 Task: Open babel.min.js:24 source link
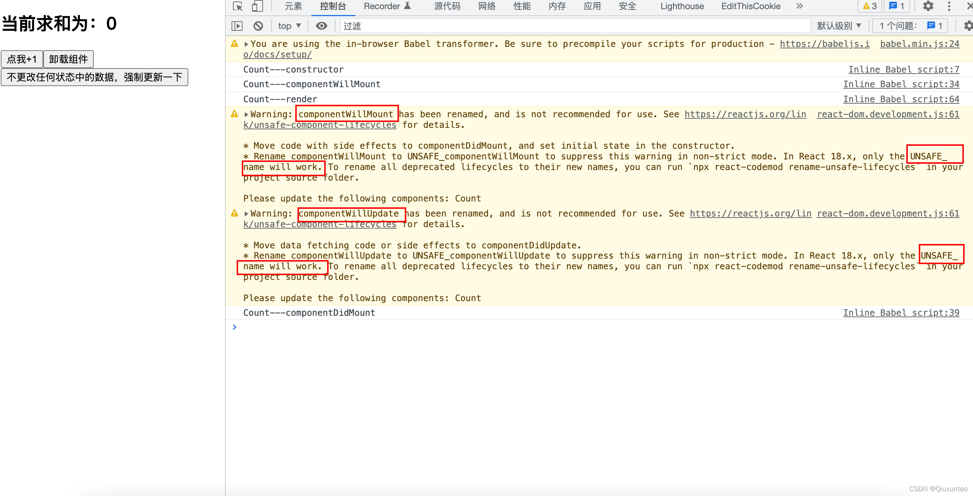click(920, 44)
